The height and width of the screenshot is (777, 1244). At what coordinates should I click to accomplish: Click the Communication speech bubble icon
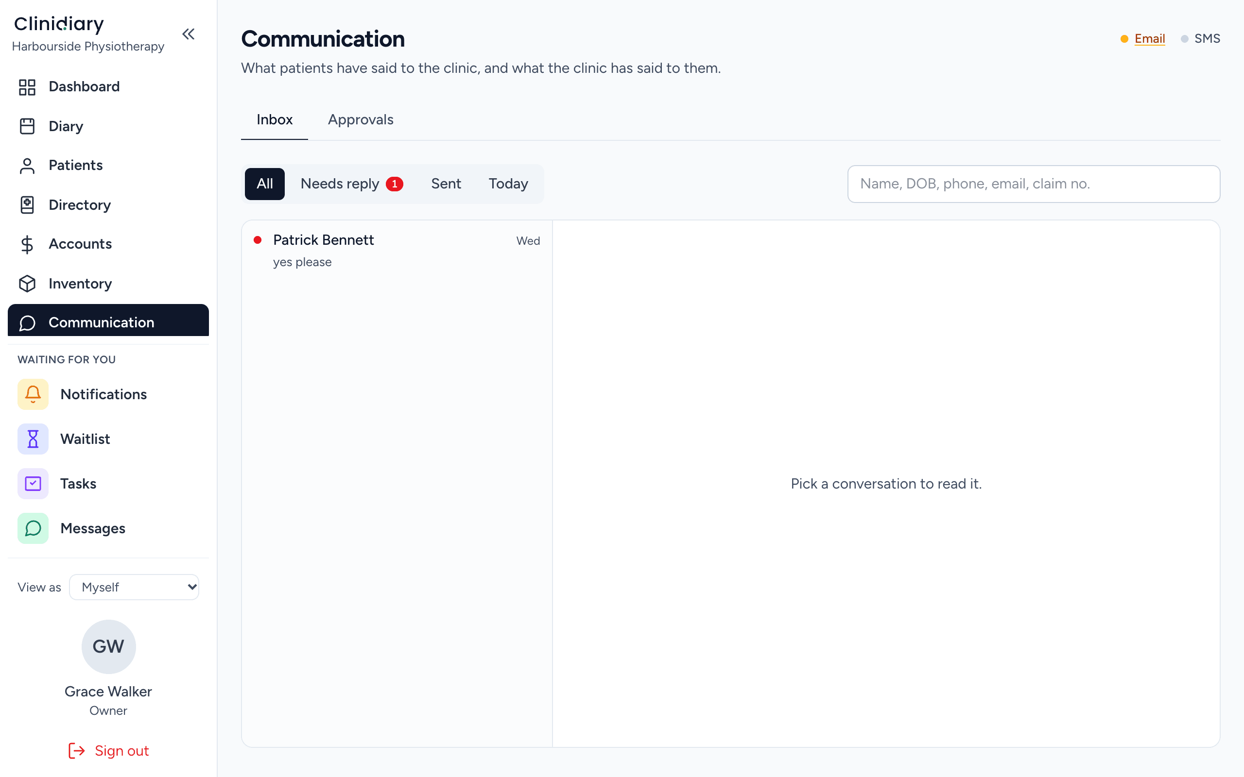tap(27, 323)
